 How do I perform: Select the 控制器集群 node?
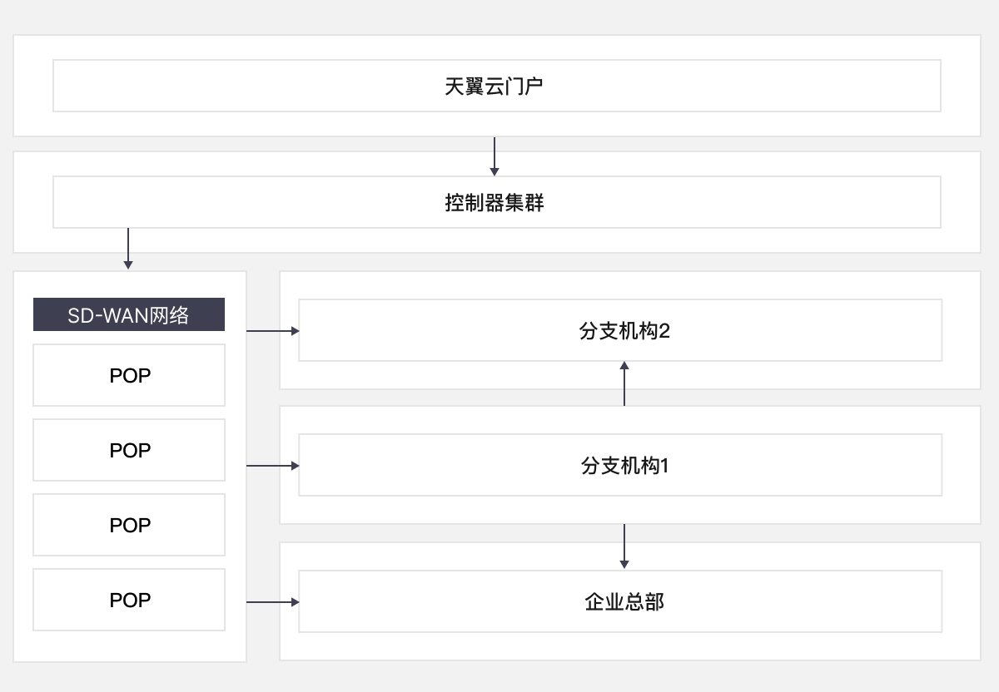496,201
